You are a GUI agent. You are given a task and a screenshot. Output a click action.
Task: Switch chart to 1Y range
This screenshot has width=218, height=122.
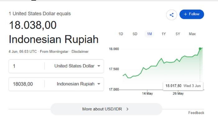click(x=163, y=34)
